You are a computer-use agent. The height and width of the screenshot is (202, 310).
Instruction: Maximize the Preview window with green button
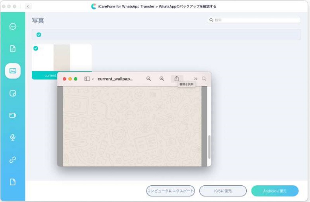(x=76, y=79)
